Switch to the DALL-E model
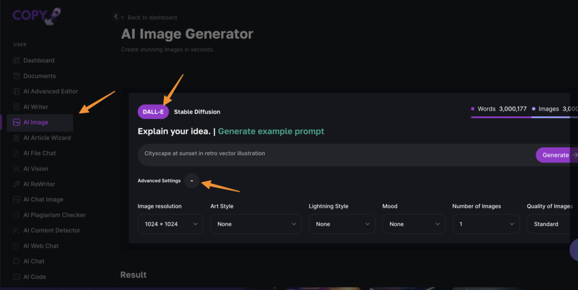Viewport: 578px width, 290px height. (x=153, y=112)
